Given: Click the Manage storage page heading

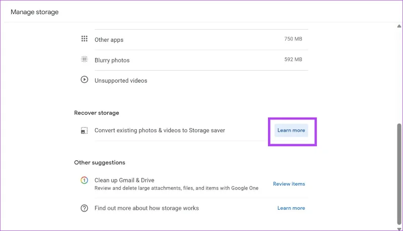Looking at the screenshot, I should [34, 12].
